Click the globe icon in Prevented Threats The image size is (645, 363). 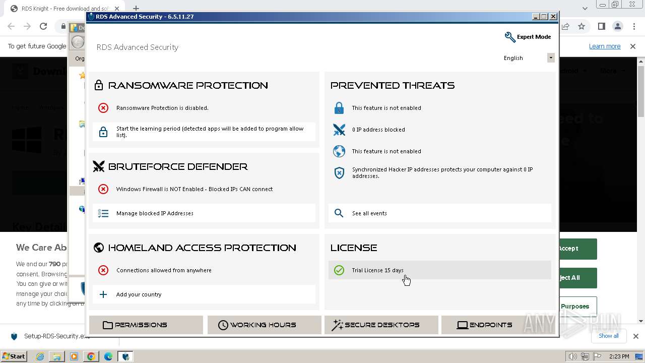339,151
